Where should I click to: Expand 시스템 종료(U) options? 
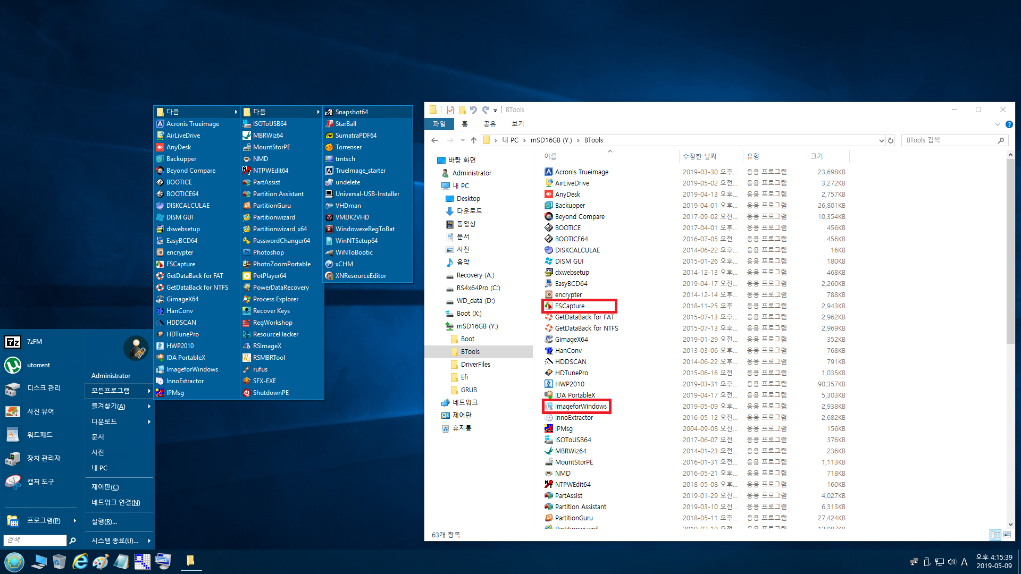coord(119,541)
